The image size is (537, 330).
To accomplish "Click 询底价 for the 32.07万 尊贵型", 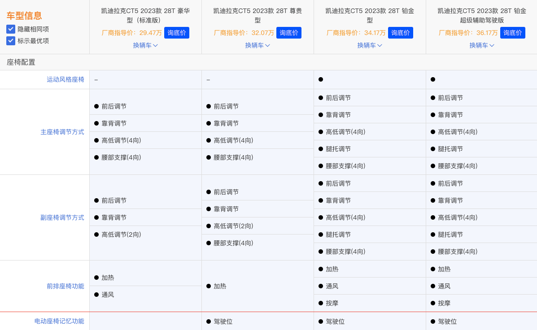I will tap(289, 33).
